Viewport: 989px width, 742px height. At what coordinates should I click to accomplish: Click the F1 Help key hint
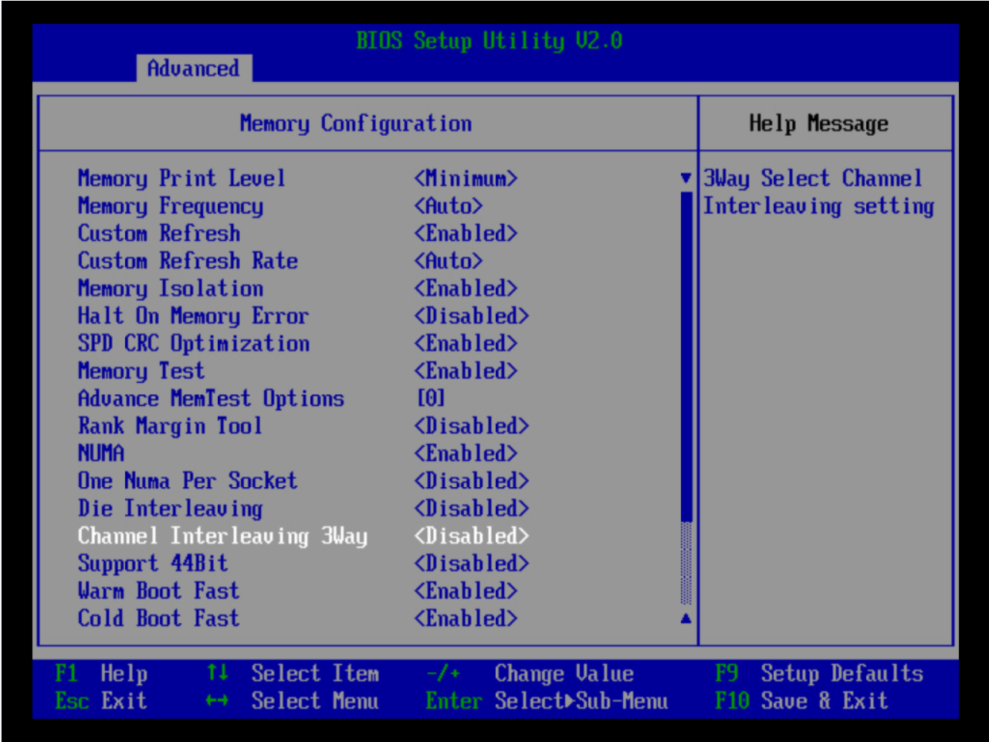click(101, 673)
